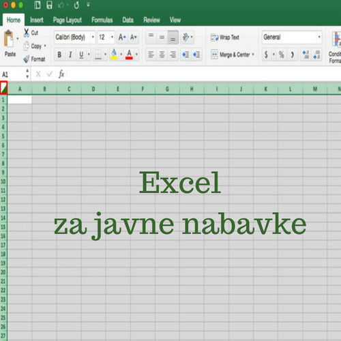Screen dimensions: 341x341
Task: Select Bottom Align vertical alignment
Action: pos(173,37)
